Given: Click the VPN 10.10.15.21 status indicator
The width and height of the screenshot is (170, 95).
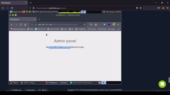Looking at the screenshot, I should [46, 12].
